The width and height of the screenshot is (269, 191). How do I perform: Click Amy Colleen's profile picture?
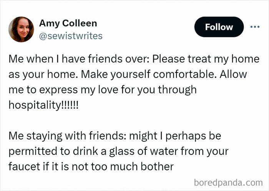pyautogui.click(x=21, y=29)
